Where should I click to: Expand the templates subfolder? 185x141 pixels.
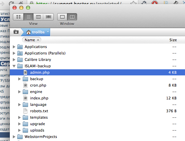(x=20, y=118)
